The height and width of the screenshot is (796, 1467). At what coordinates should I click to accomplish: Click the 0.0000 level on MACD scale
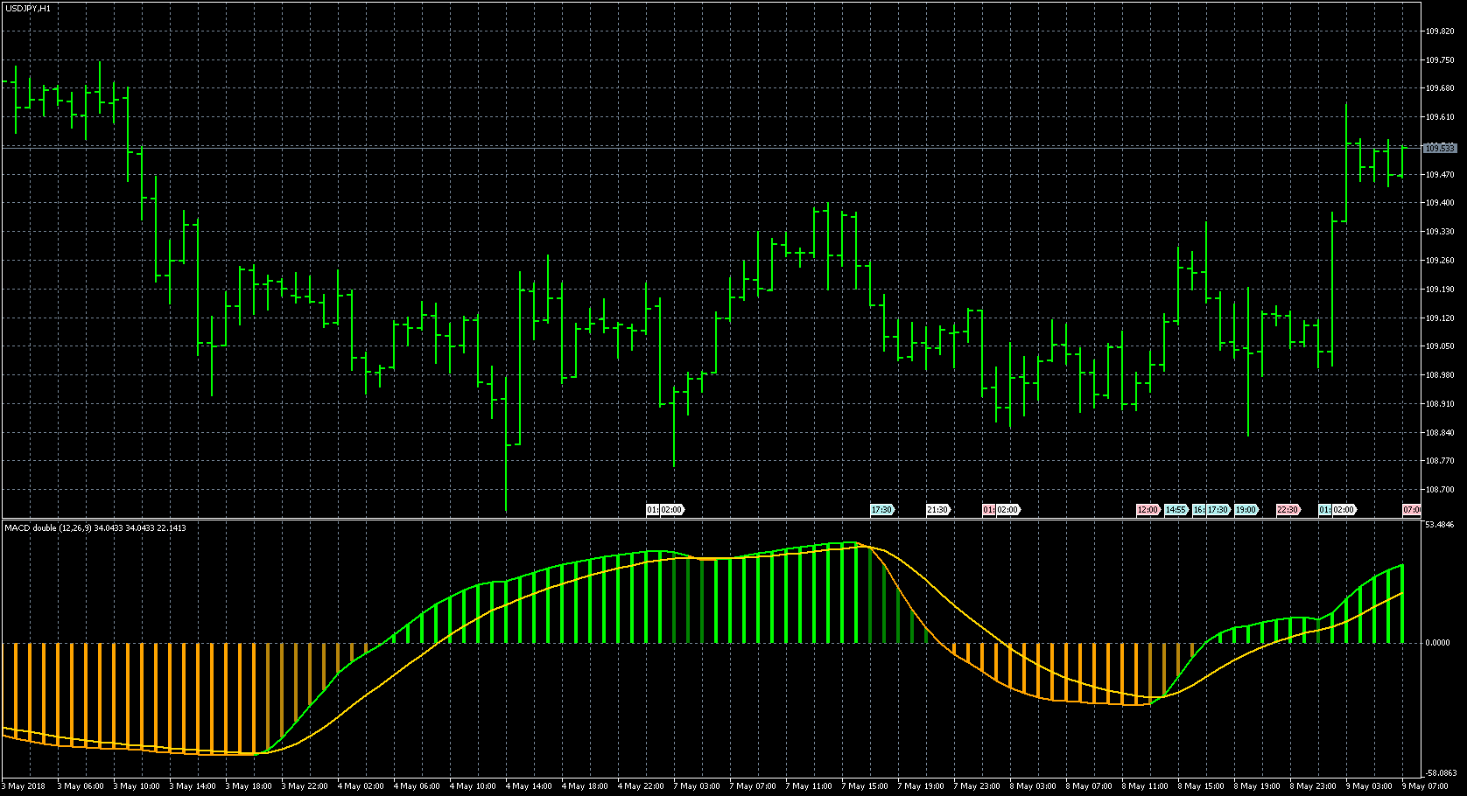coord(1438,643)
